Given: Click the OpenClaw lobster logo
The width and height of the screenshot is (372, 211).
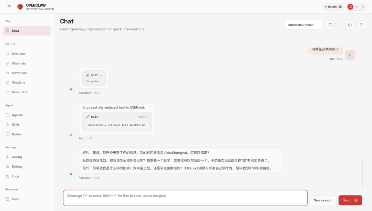Looking at the screenshot, I should tap(20, 7).
